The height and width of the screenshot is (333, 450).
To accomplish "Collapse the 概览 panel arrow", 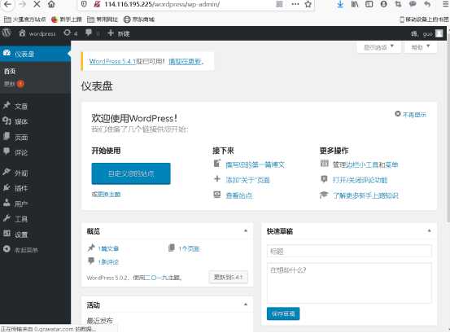I will tap(246, 230).
